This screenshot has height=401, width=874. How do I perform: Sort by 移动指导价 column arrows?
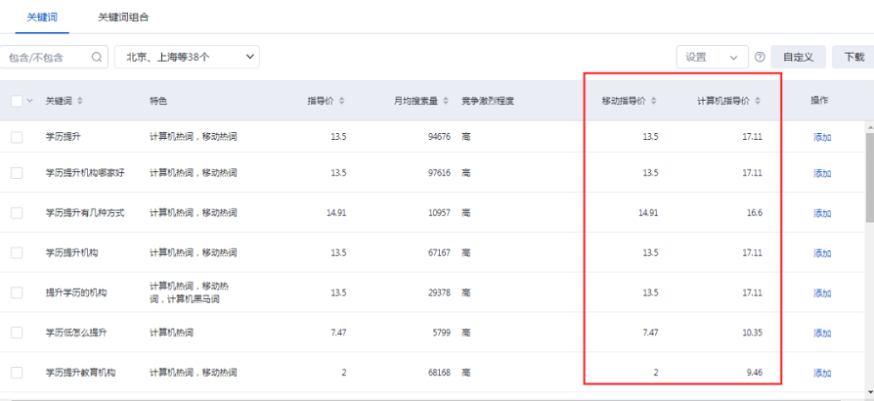pyautogui.click(x=654, y=101)
